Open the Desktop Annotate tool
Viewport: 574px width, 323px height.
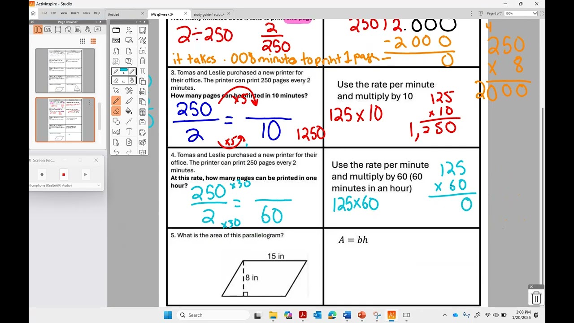[x=116, y=40]
